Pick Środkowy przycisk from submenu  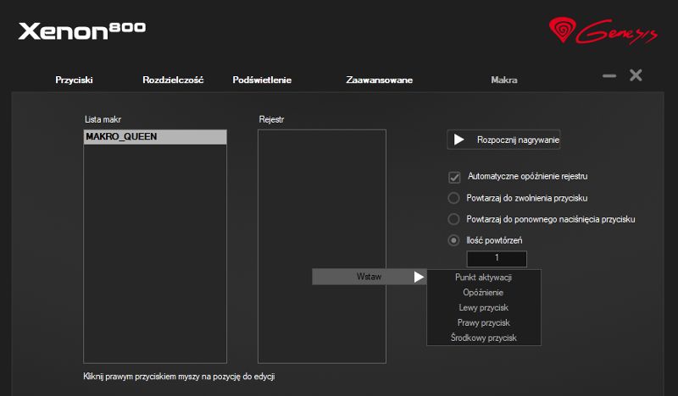click(x=483, y=338)
